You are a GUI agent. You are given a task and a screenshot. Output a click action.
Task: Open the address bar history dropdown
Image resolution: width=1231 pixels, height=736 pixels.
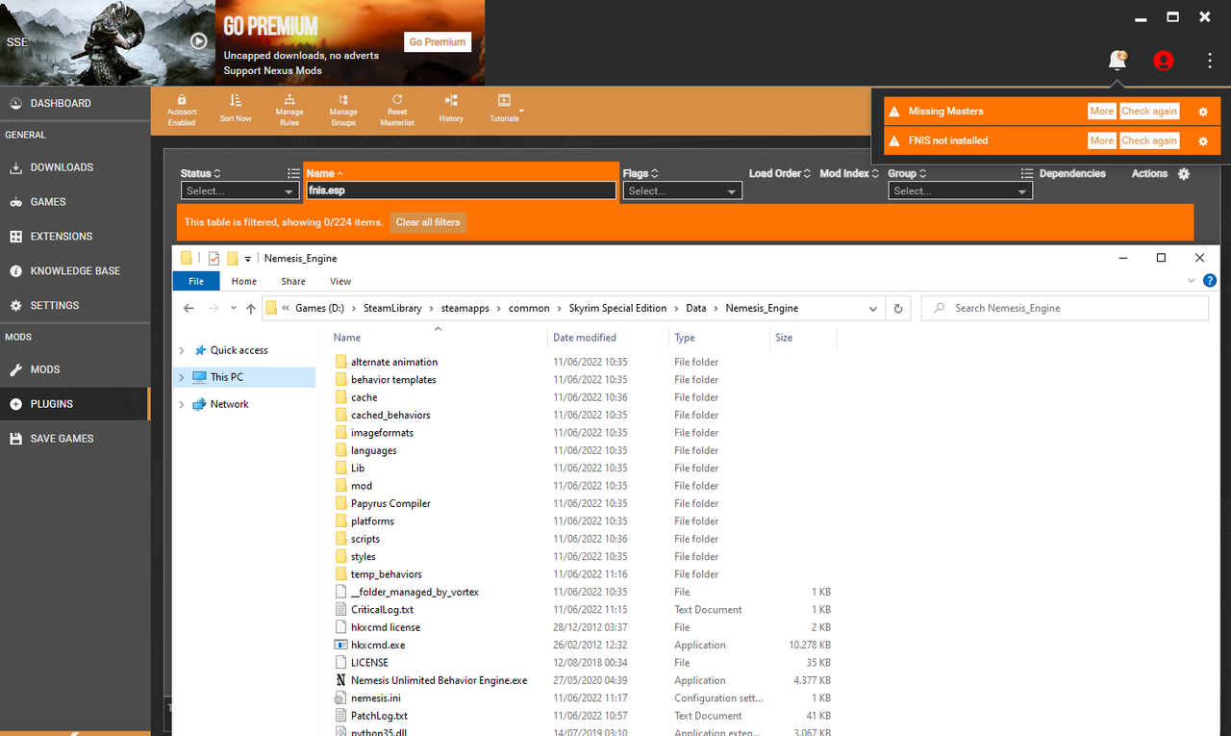(x=872, y=309)
